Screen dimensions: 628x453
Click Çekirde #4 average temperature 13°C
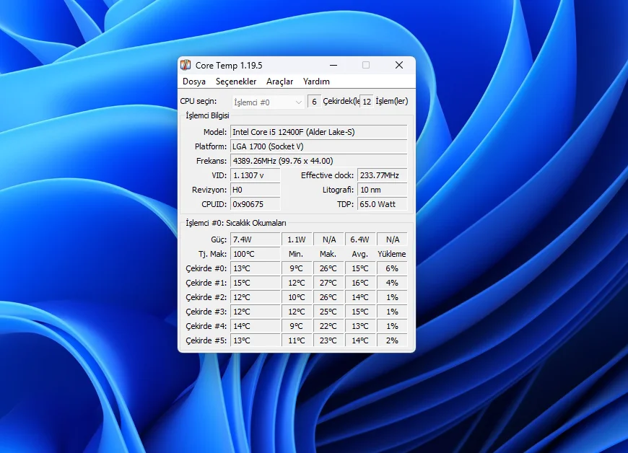tap(359, 326)
